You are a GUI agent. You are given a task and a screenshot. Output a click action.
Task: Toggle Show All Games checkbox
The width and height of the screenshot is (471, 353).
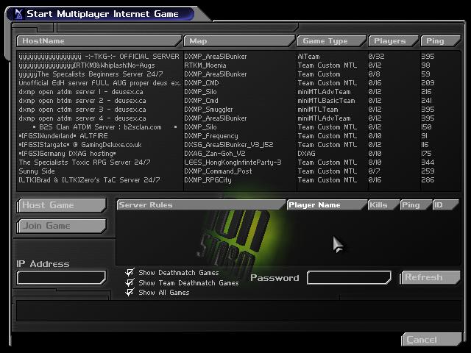(x=130, y=293)
